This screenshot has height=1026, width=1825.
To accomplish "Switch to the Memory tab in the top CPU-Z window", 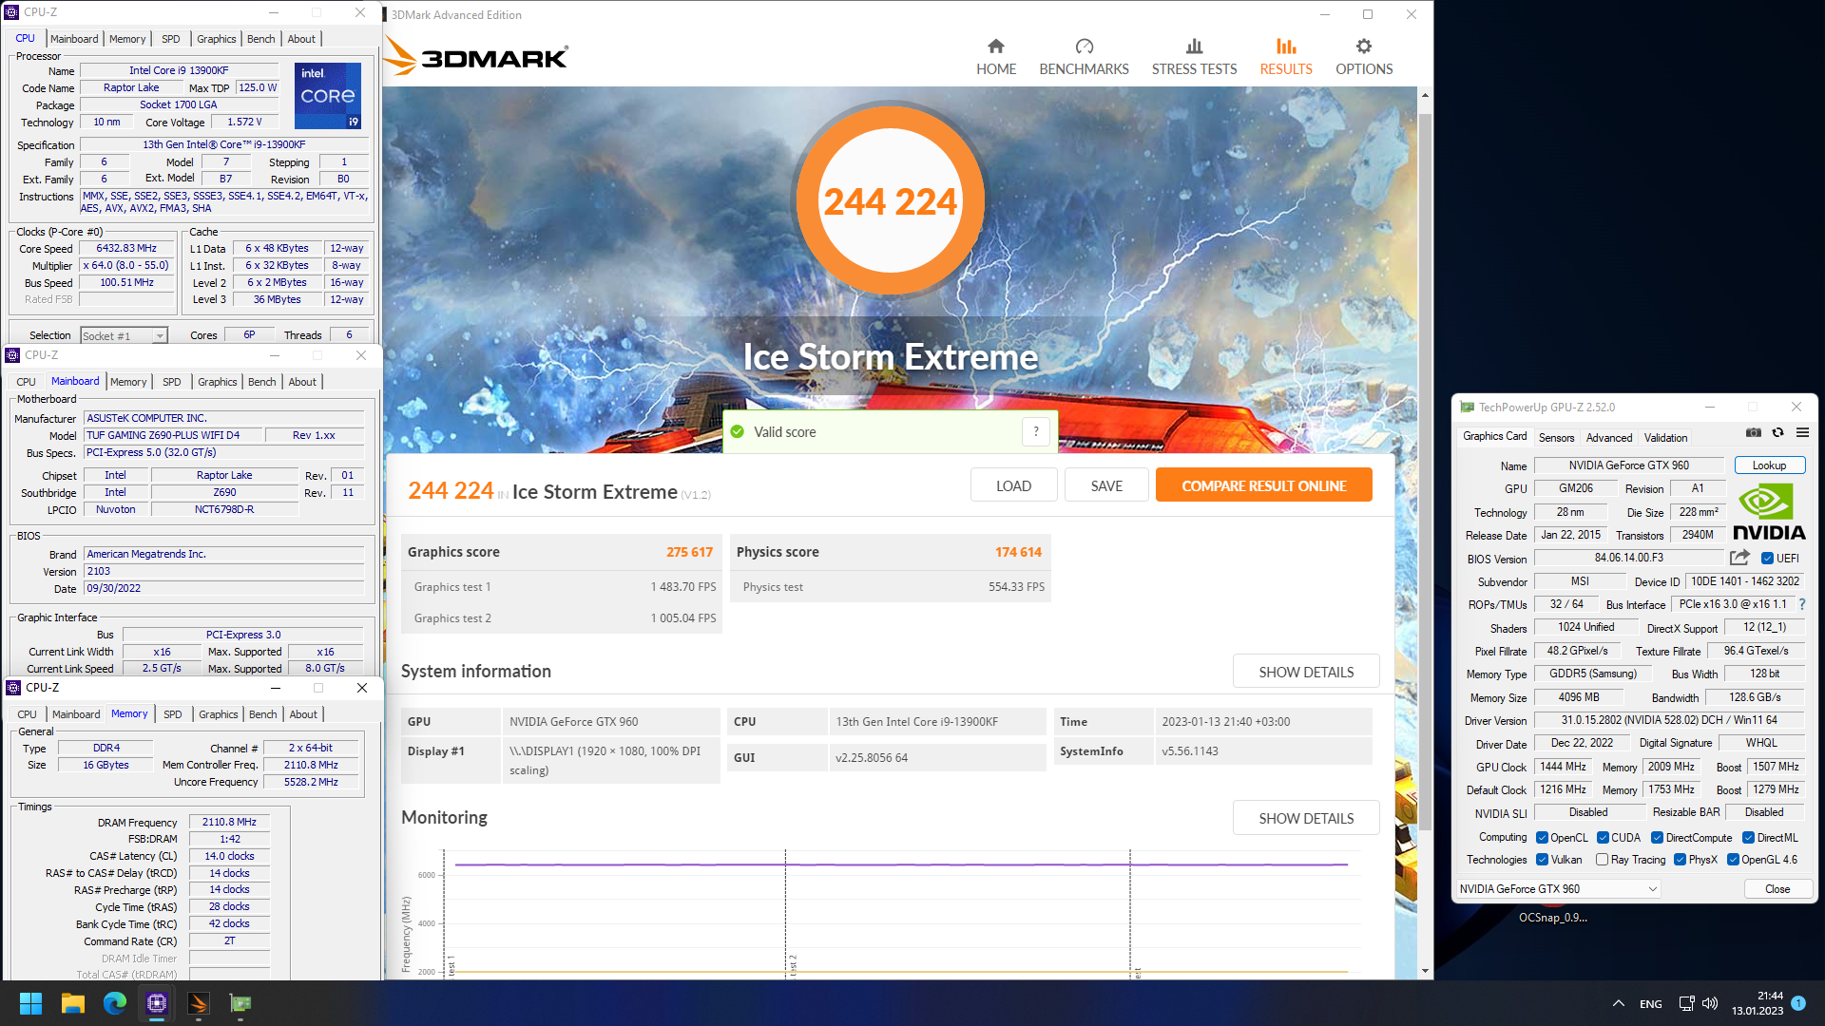I will point(127,39).
